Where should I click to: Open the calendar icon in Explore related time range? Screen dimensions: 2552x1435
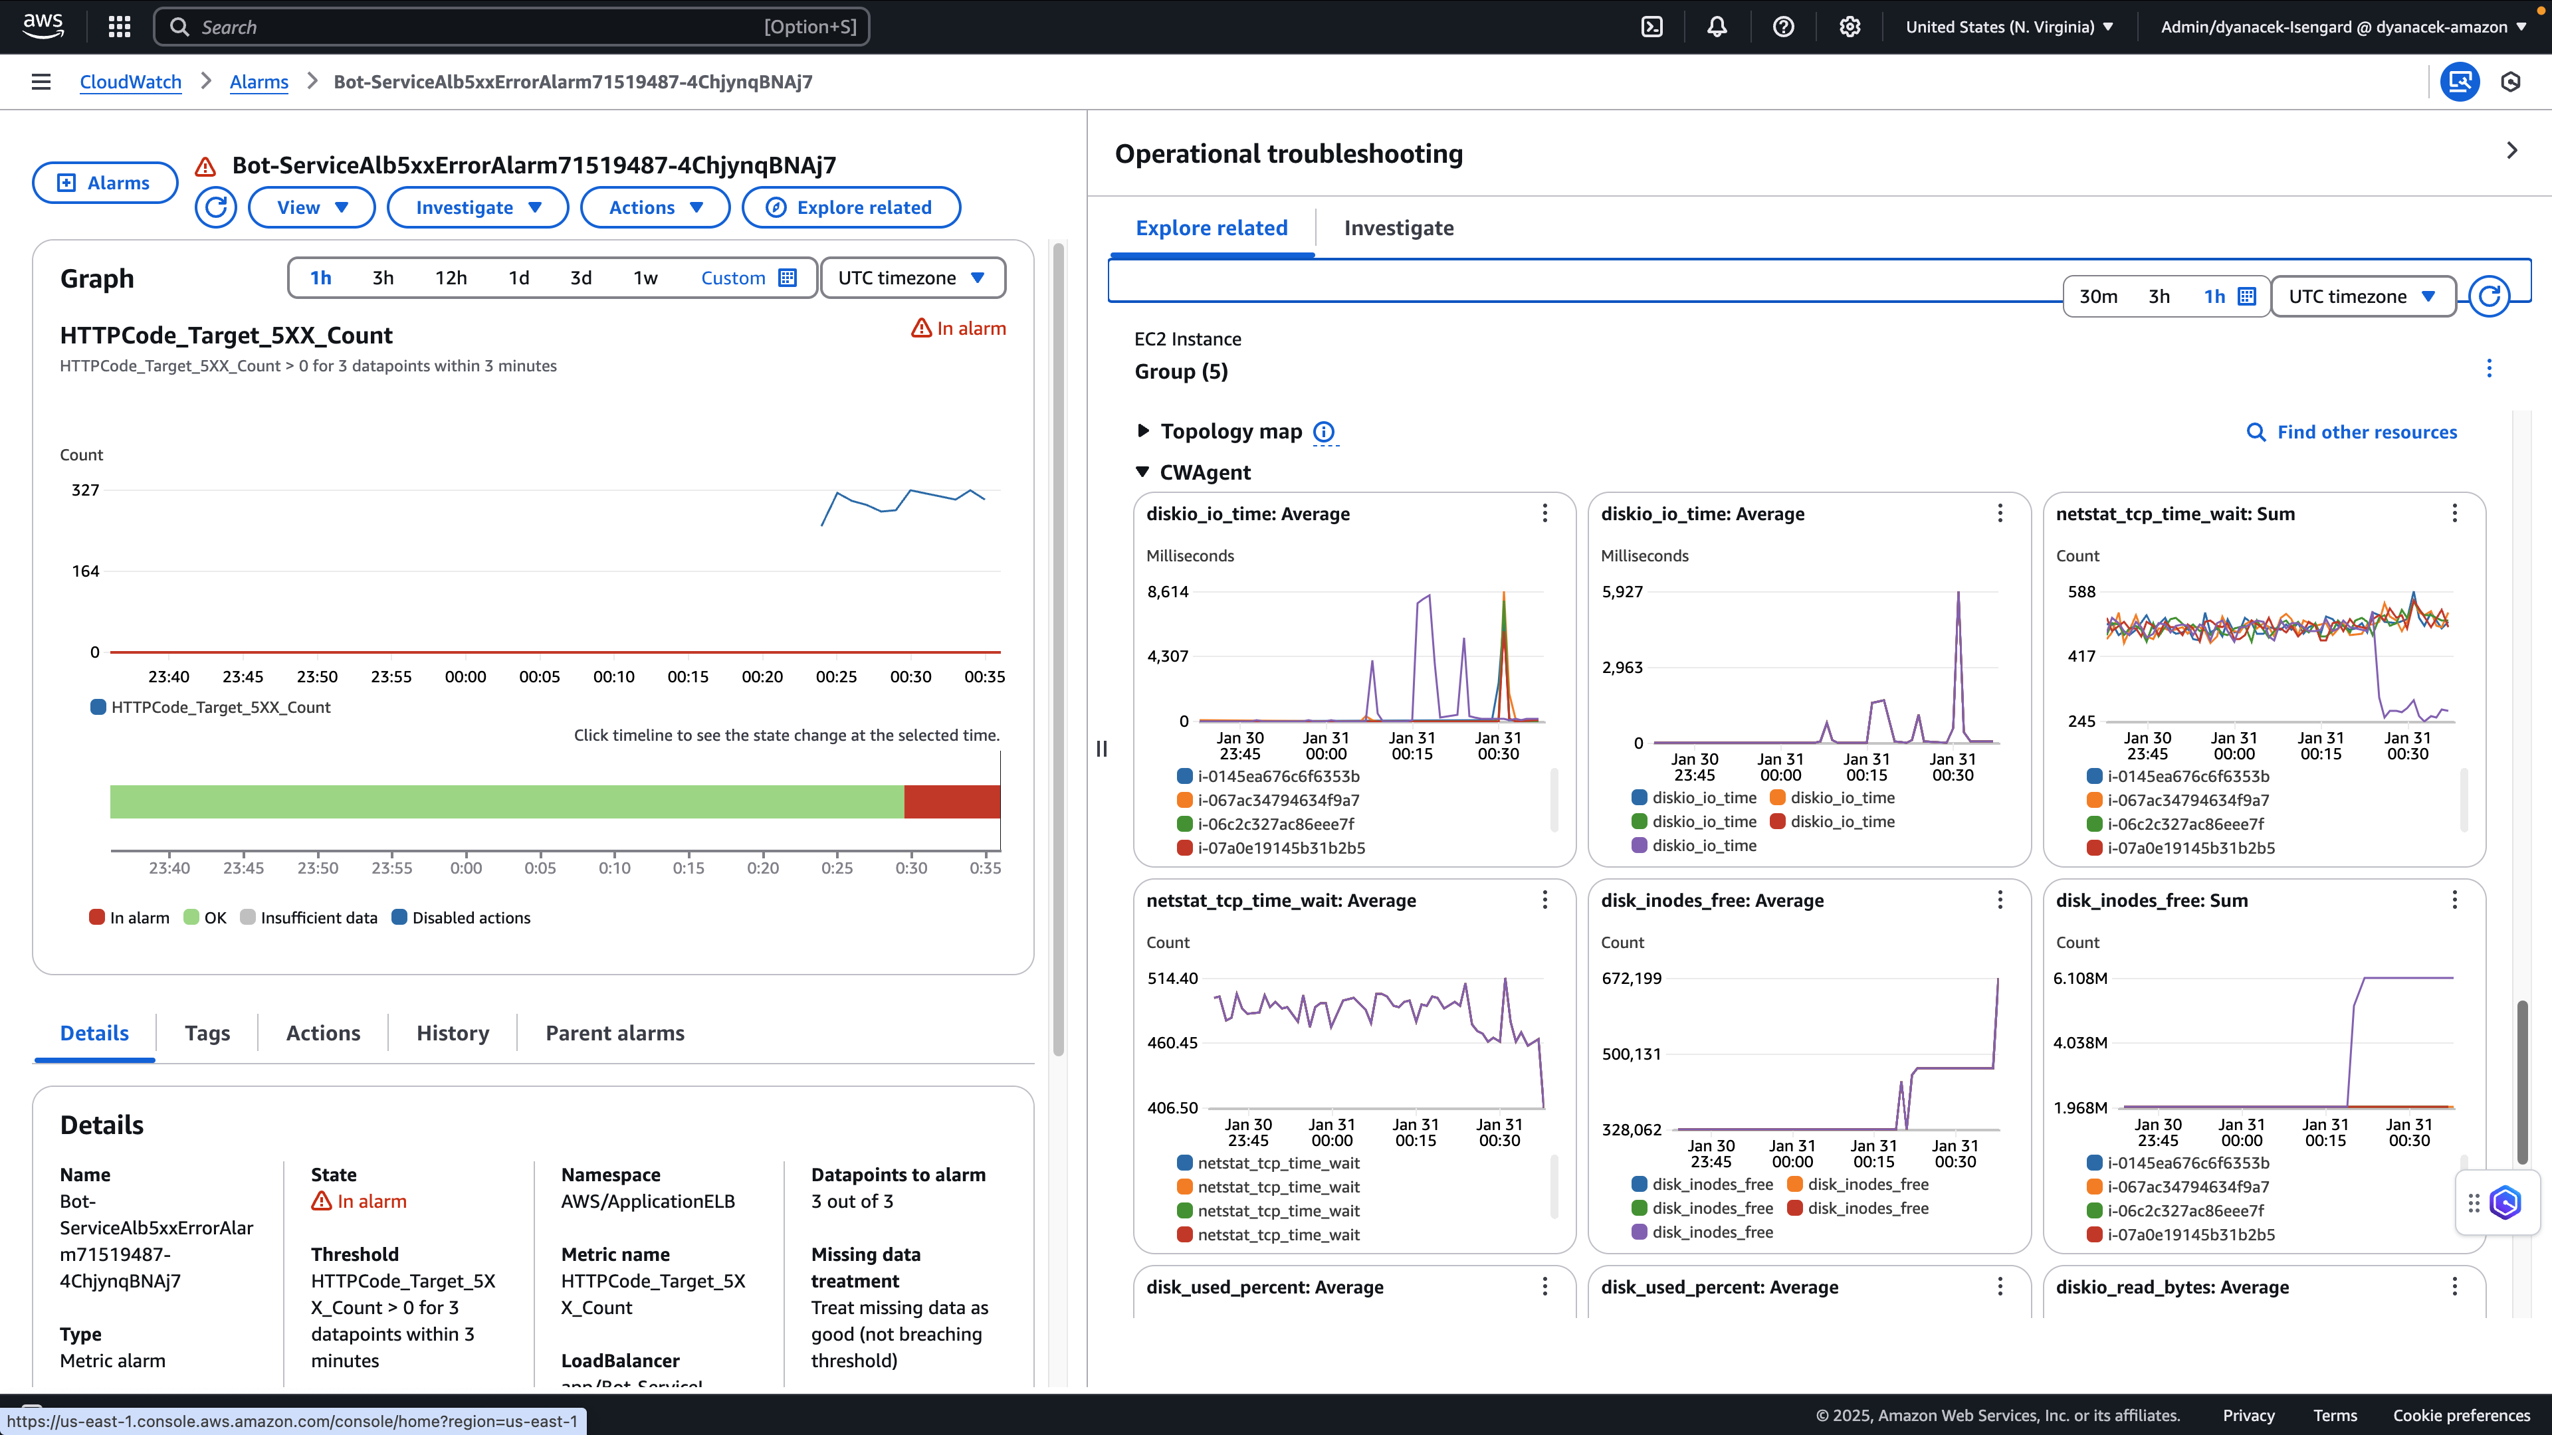point(2247,296)
